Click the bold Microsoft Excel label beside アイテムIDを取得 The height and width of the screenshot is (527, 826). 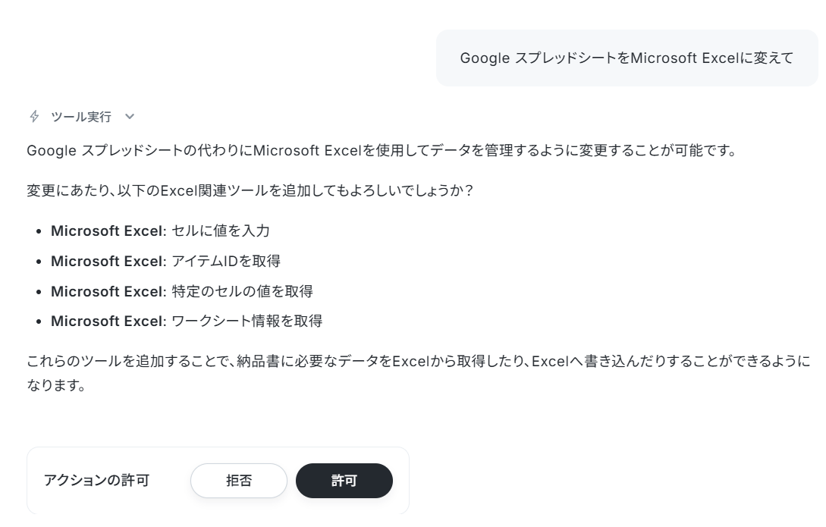point(108,261)
